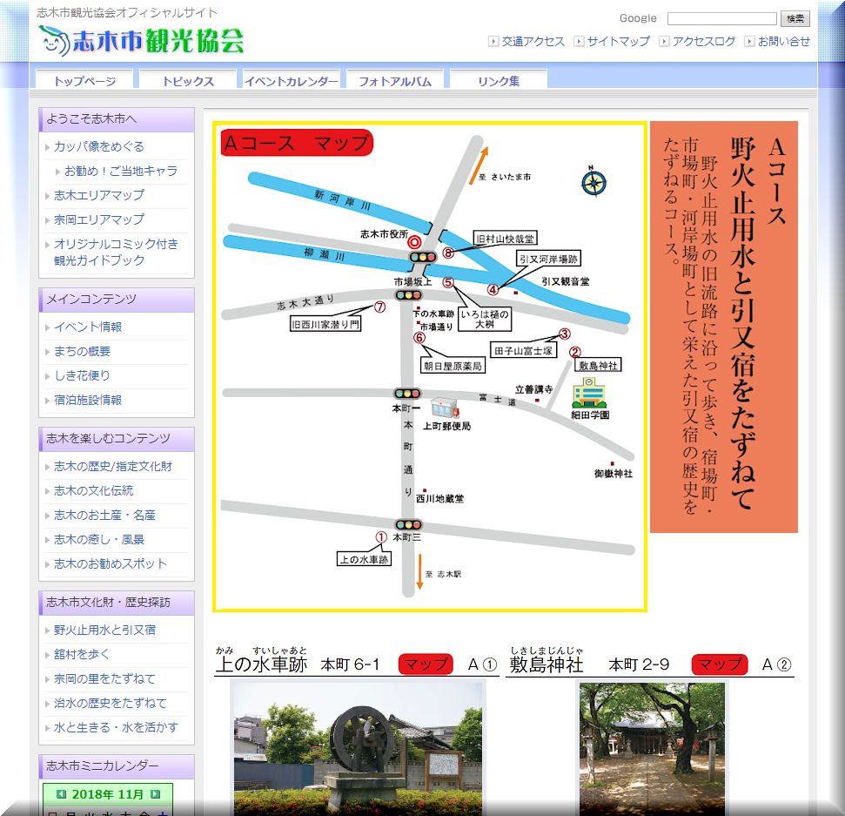Click the traffic light near 志木市役所

[x=423, y=257]
